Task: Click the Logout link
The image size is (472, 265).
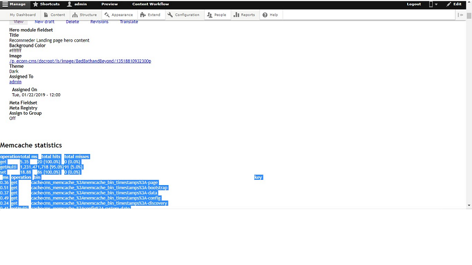Action: pyautogui.click(x=413, y=4)
